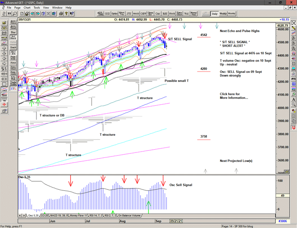Click 'Click here for More Information...' text

tap(234, 96)
